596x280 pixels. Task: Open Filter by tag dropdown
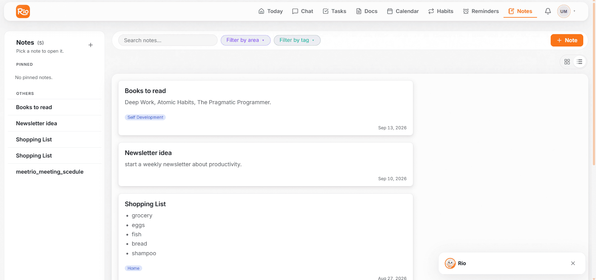pyautogui.click(x=297, y=40)
